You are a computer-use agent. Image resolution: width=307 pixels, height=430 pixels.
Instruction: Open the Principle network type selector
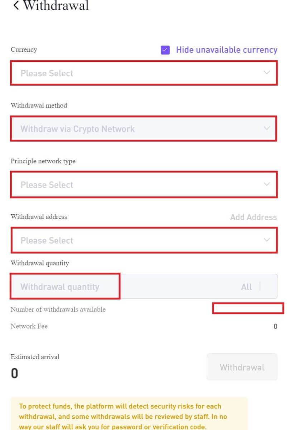(143, 185)
